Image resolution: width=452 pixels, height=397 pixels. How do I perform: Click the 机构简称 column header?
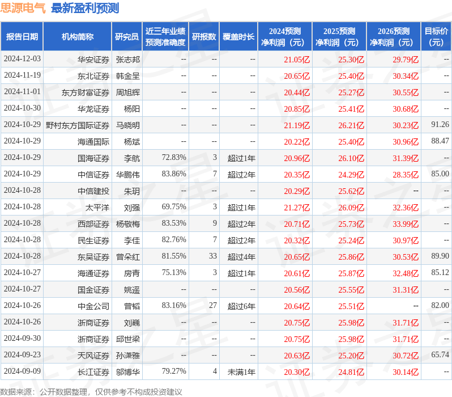(77, 37)
